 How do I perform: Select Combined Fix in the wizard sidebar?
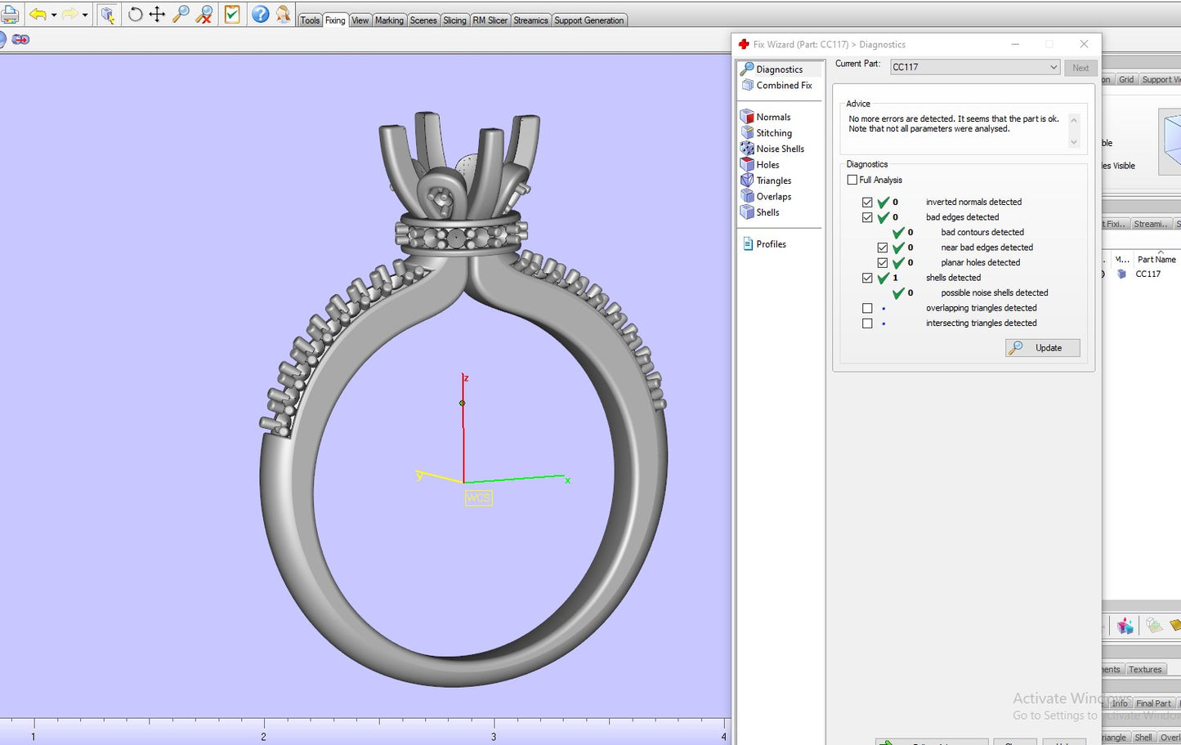784,85
